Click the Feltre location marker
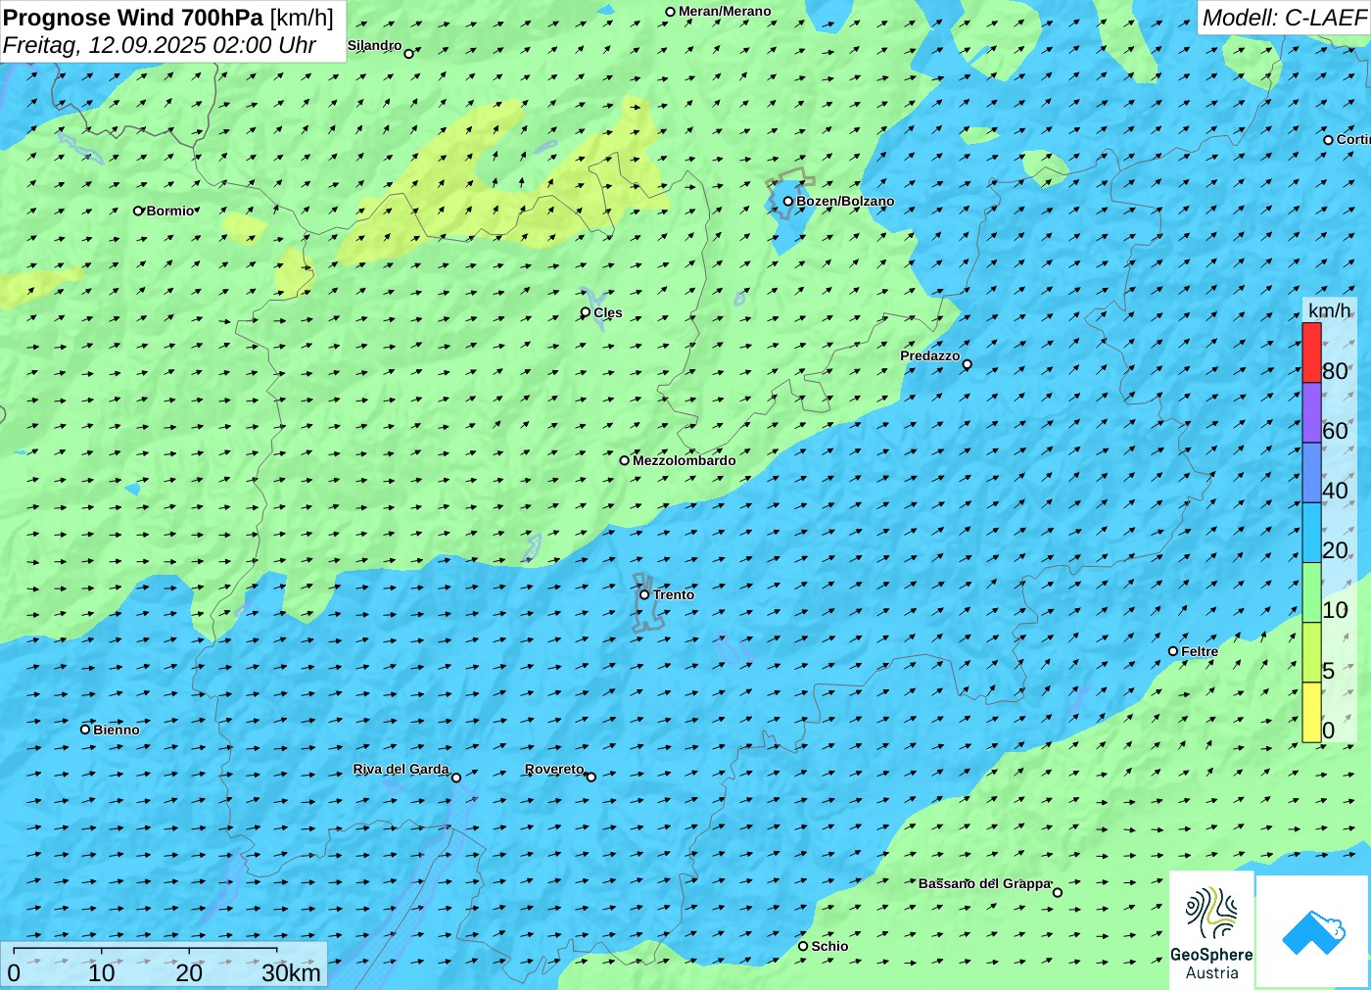 tap(1173, 651)
